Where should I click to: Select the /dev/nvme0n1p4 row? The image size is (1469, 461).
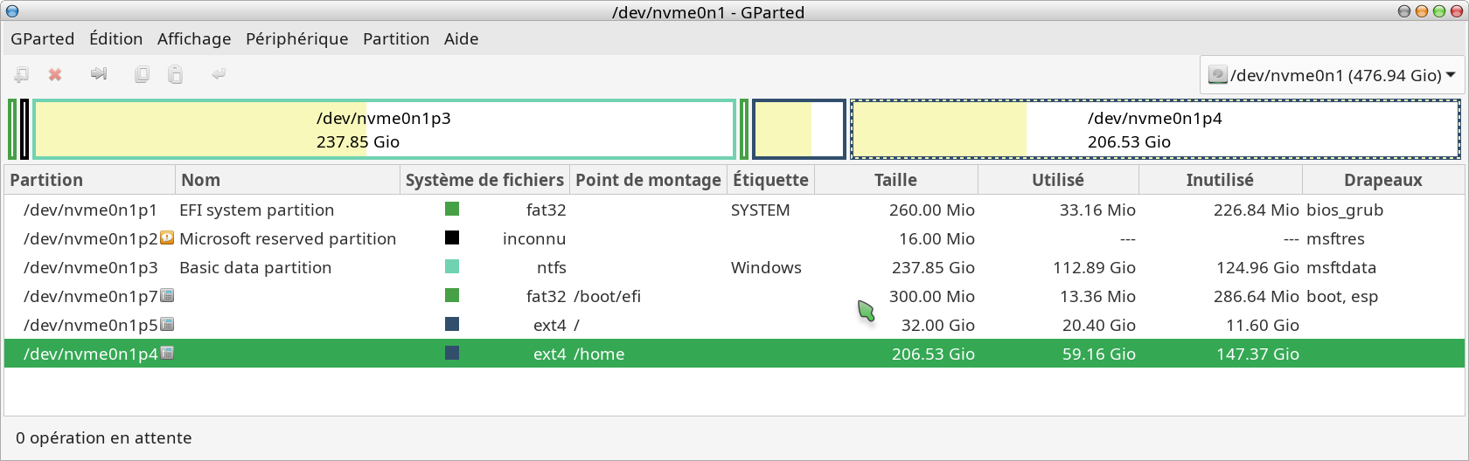[734, 354]
